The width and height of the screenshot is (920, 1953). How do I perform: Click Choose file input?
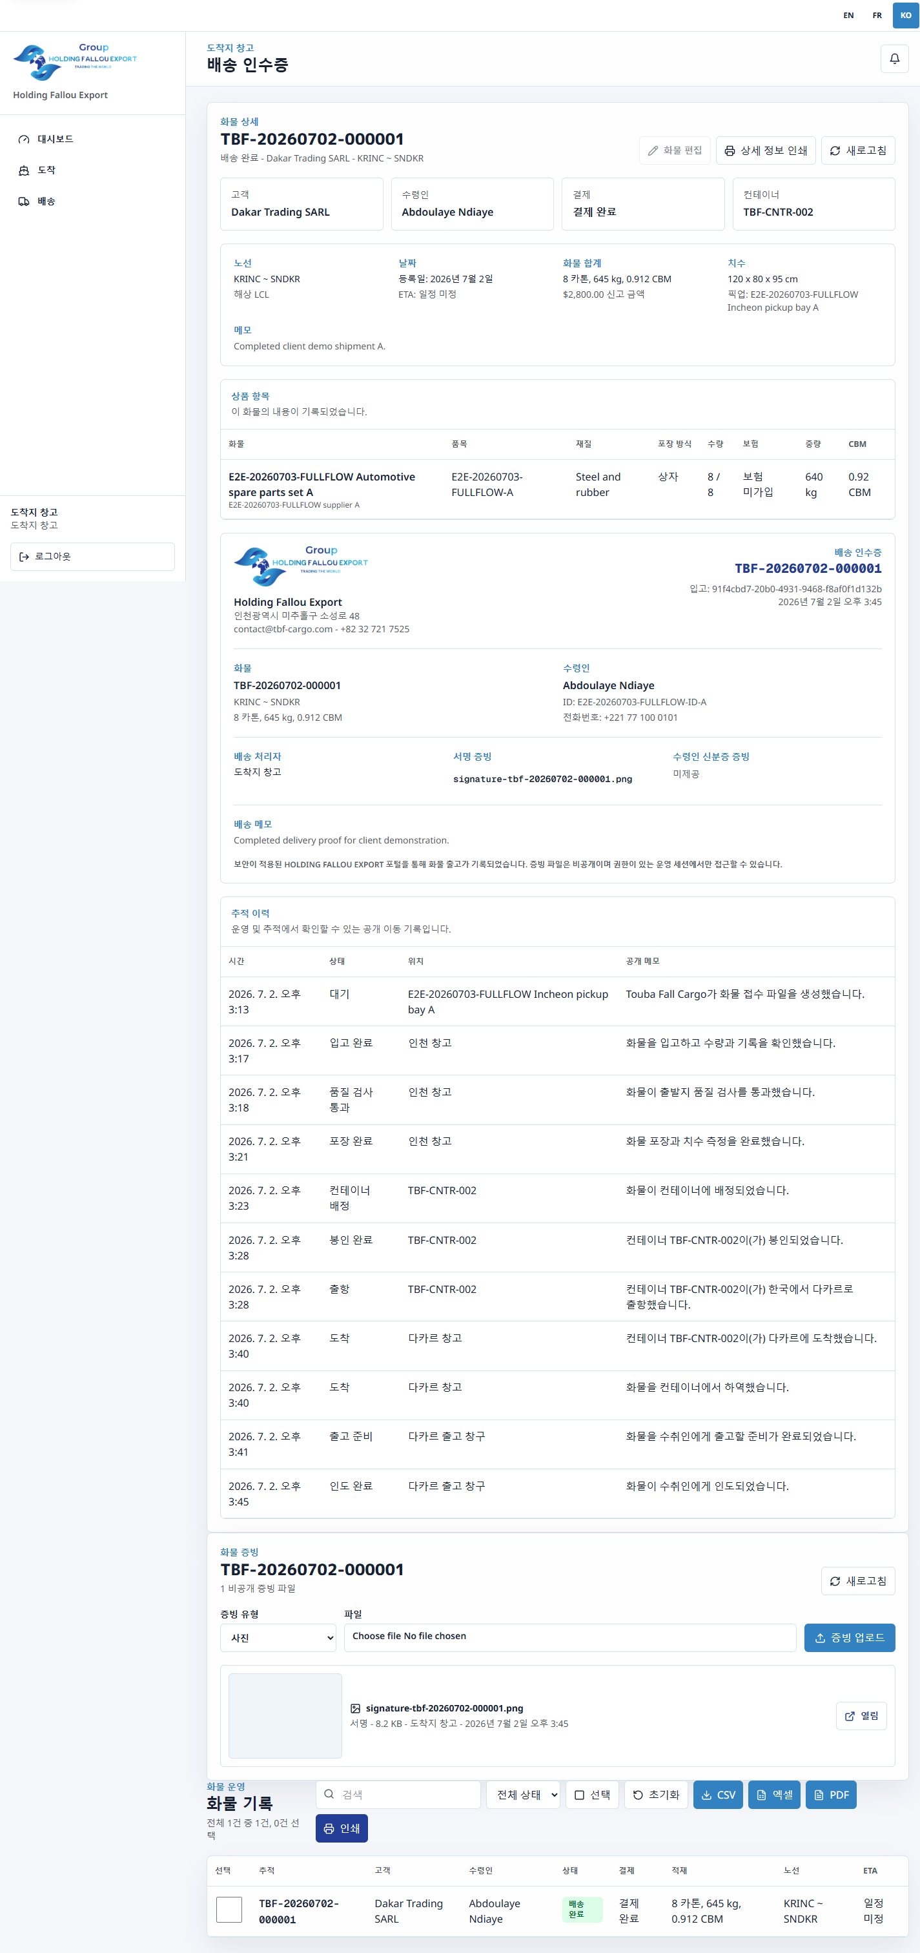click(x=569, y=1637)
